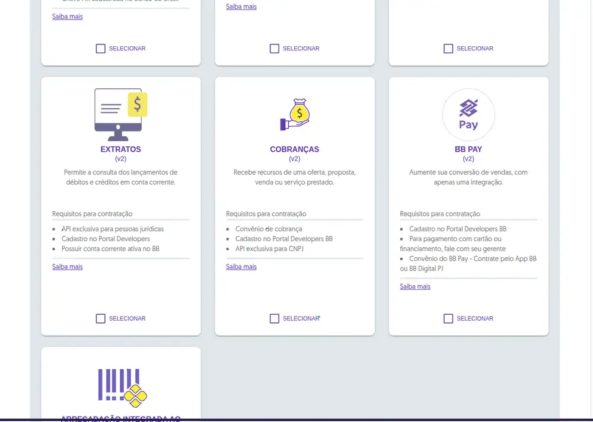Click 'Para pagamento com cartão ou' requirement text
This screenshot has width=593, height=422.
point(455,239)
